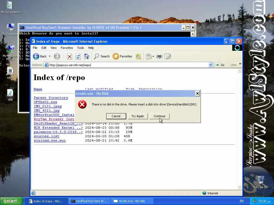The height and width of the screenshot is (205, 274).
Task: Click the intro WMV file desktop icon
Action: pyautogui.click(x=10, y=73)
